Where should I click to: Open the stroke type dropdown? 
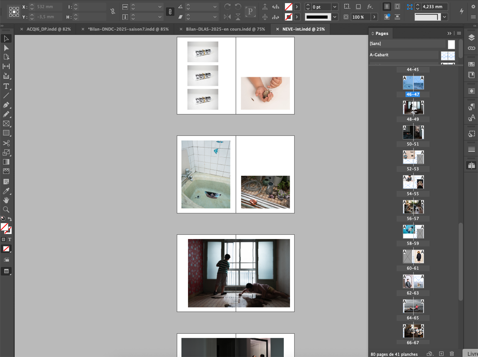(335, 17)
